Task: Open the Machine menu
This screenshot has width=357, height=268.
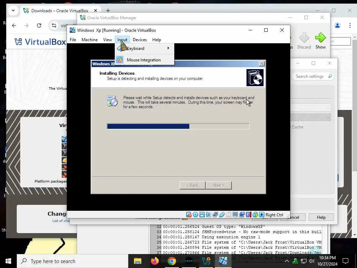Action: tap(90, 40)
